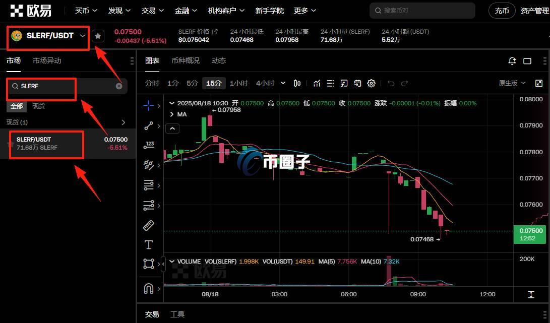Open chart settings gear icon
Viewport: 550px width, 323px height.
[x=372, y=83]
